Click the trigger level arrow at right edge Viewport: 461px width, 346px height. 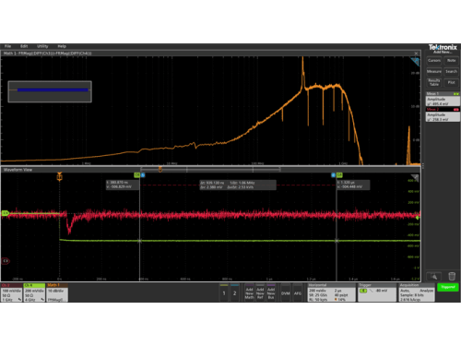418,218
